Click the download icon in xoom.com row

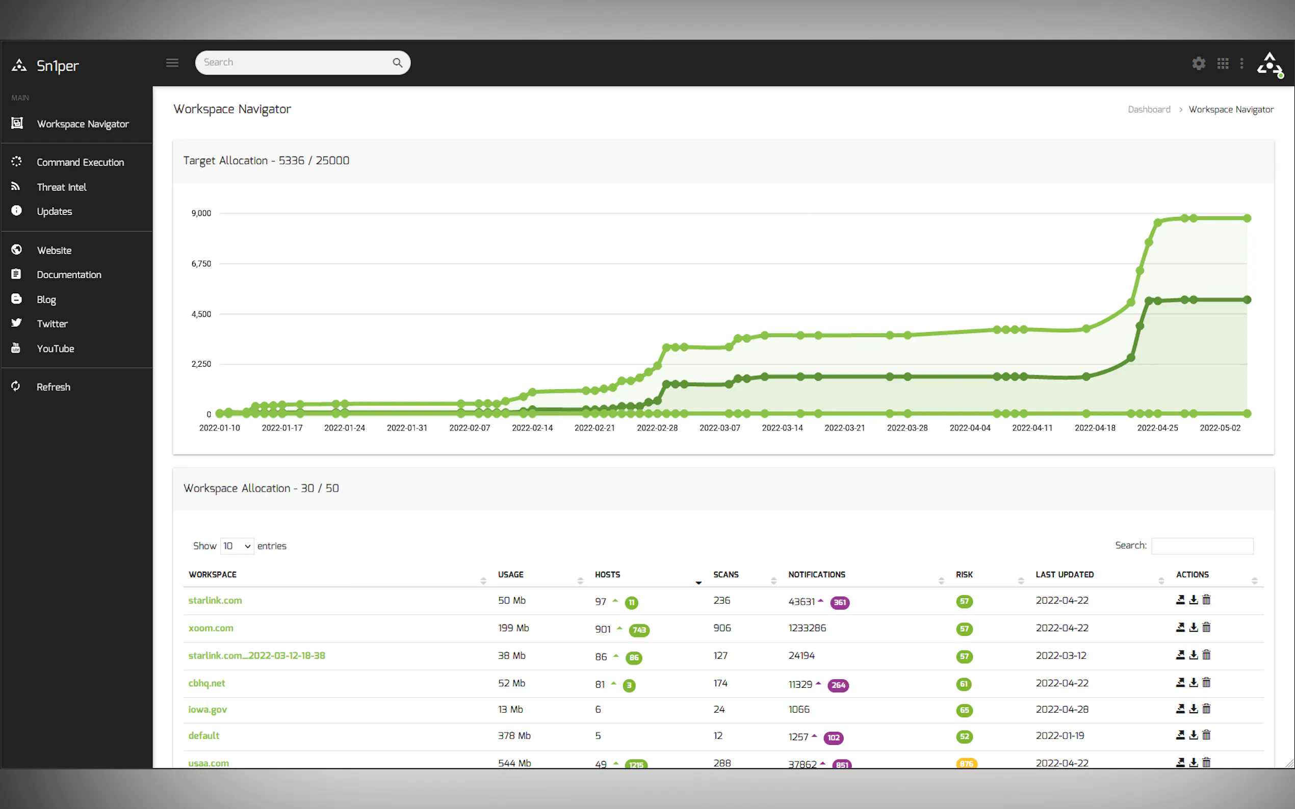point(1193,628)
